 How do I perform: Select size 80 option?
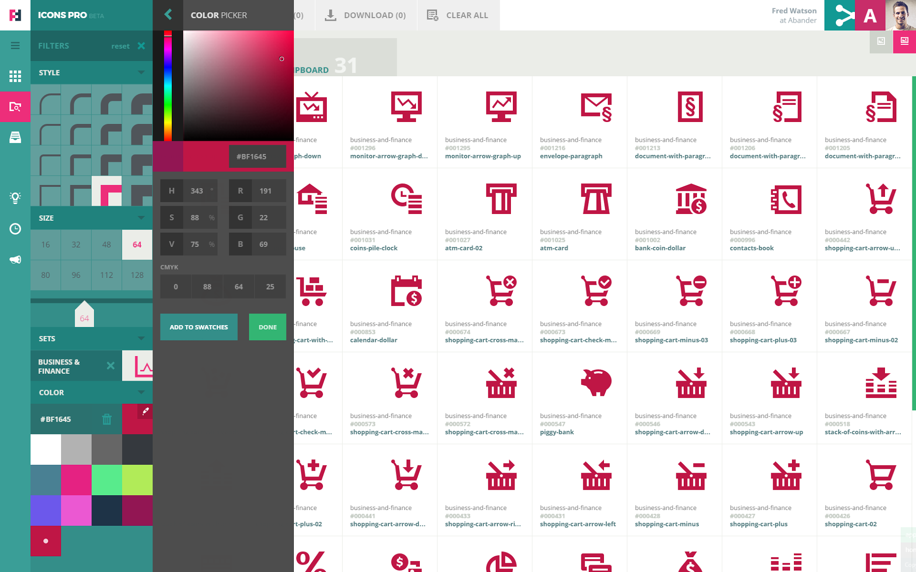[x=46, y=275]
